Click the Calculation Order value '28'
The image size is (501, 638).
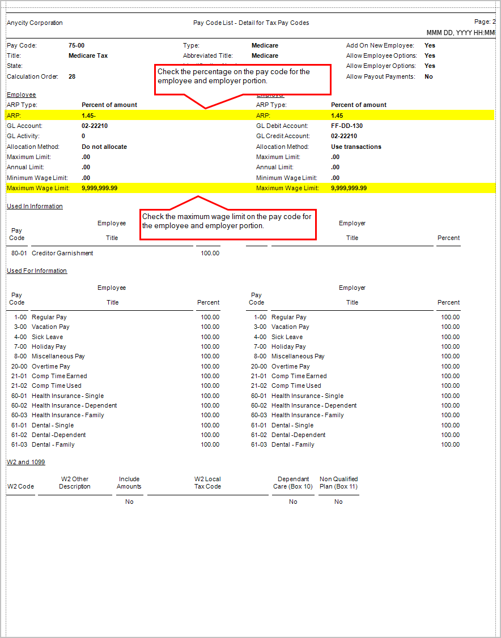point(72,76)
